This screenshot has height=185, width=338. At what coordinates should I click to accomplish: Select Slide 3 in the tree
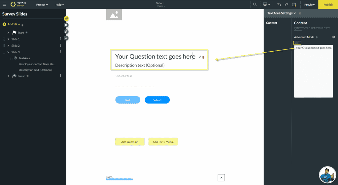(16, 52)
